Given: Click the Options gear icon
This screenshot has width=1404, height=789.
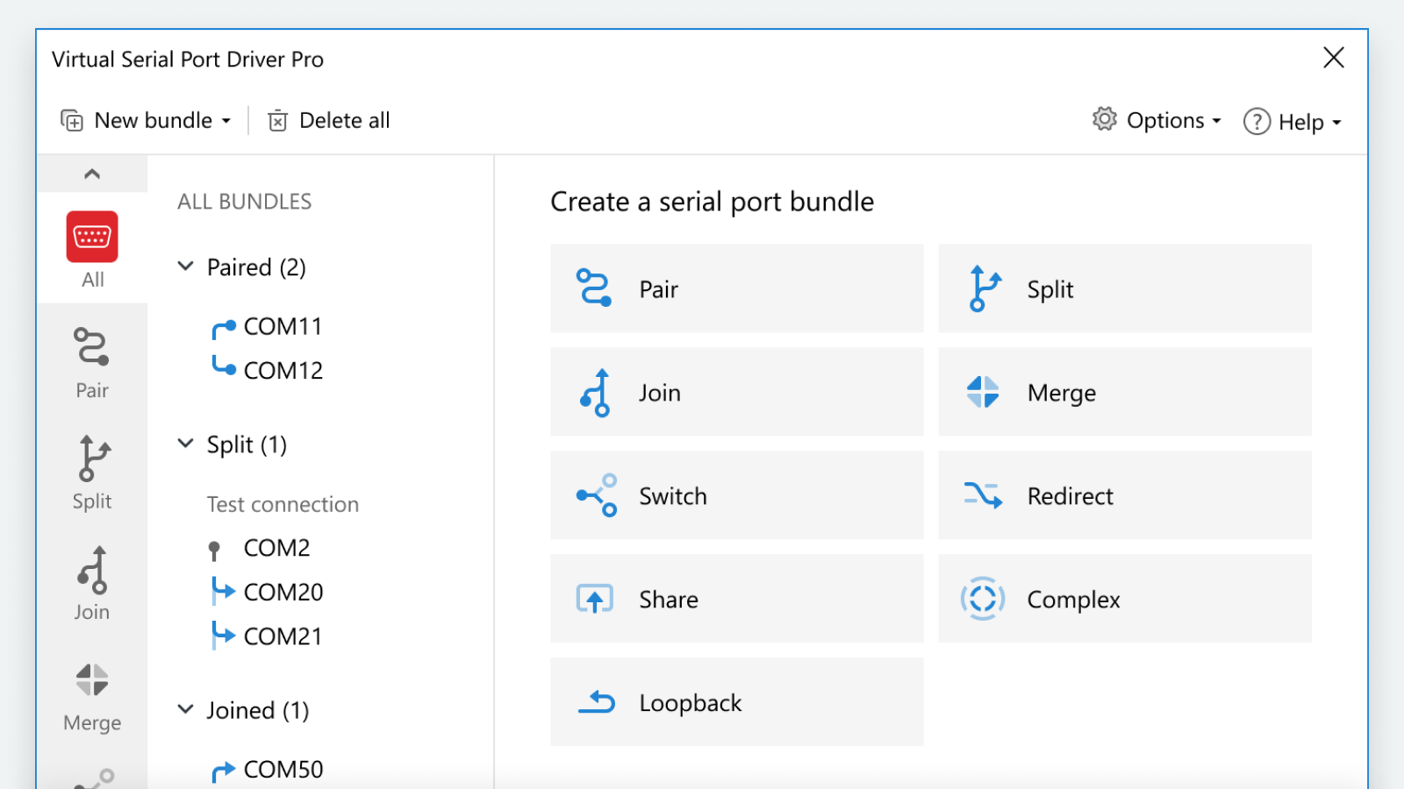Looking at the screenshot, I should pyautogui.click(x=1104, y=119).
